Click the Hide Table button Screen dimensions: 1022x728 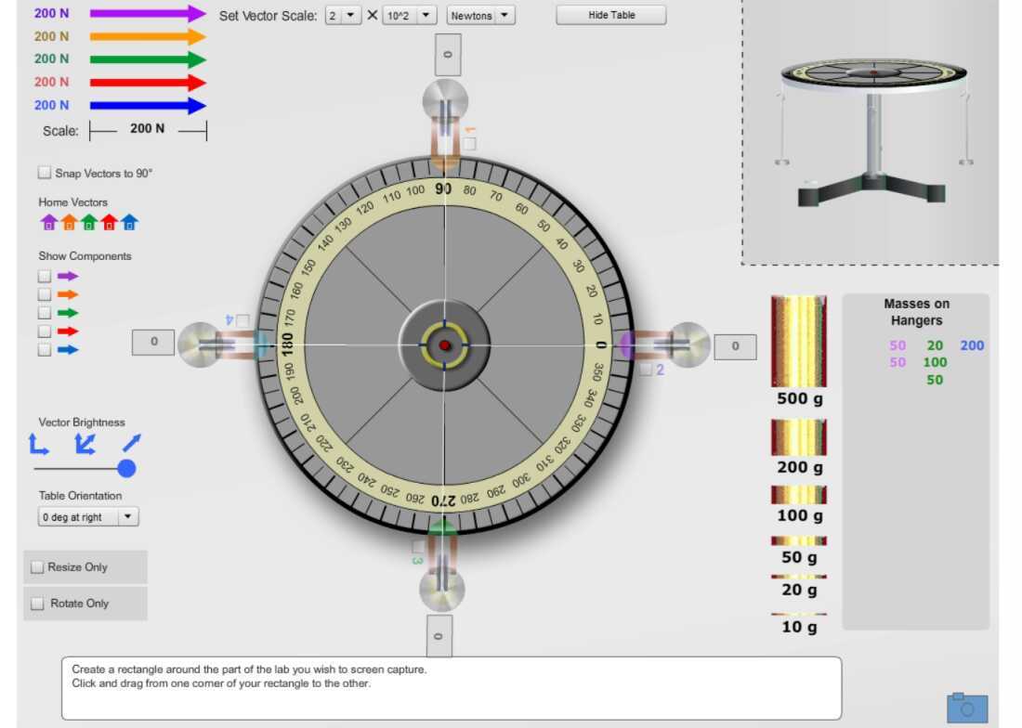(x=611, y=16)
